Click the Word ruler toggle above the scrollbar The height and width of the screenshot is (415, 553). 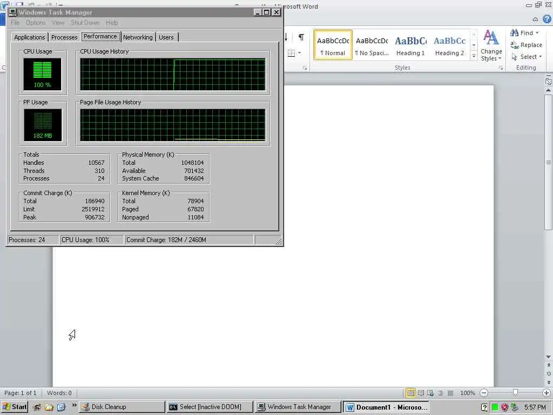pos(549,82)
